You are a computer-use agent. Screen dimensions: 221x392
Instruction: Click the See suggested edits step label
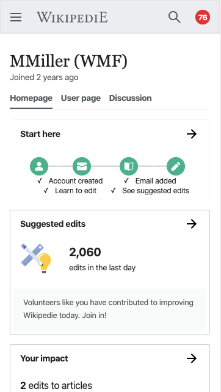[156, 191]
